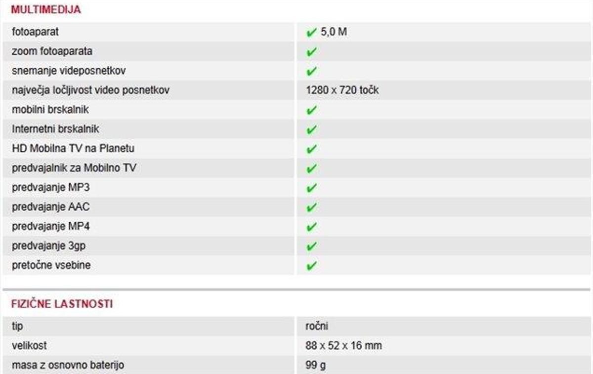Image resolution: width=593 pixels, height=374 pixels.
Task: Click the green checkmark beside fotoaparat
Action: tap(311, 33)
